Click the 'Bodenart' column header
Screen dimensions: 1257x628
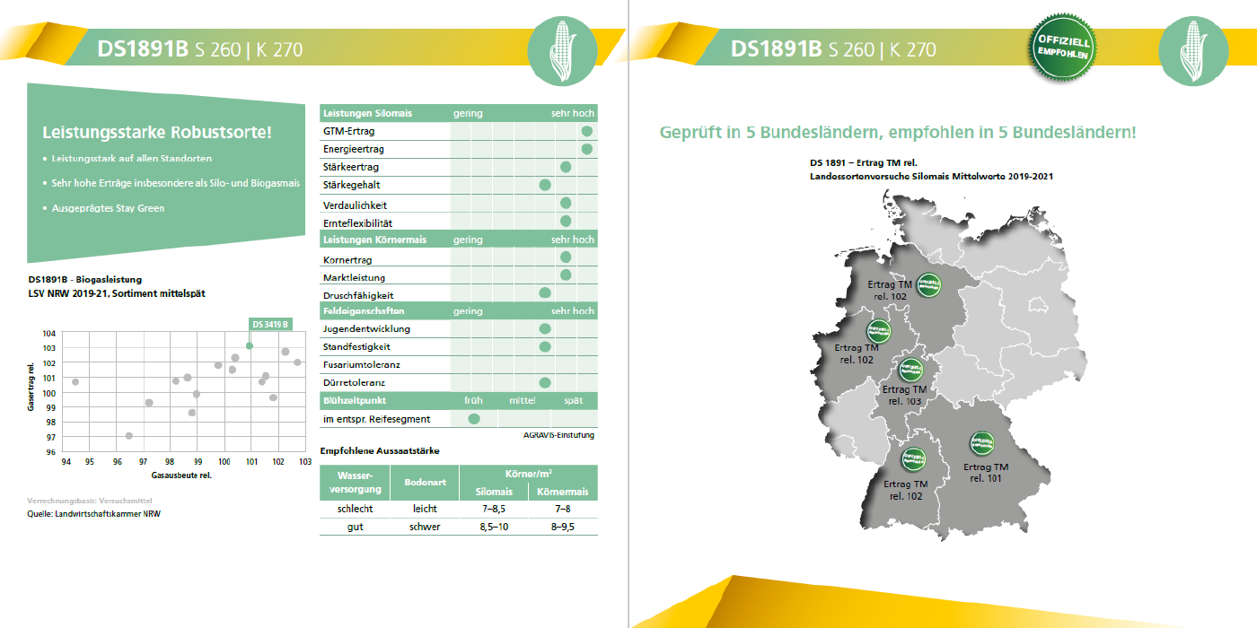click(x=425, y=483)
